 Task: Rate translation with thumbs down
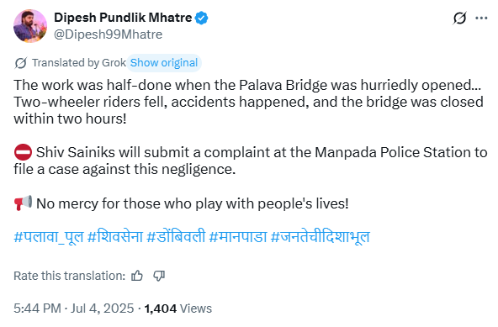click(x=159, y=276)
